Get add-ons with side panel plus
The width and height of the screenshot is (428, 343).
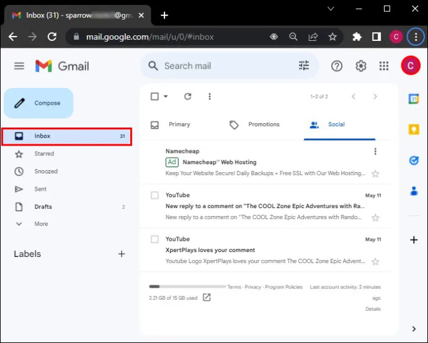(x=414, y=240)
